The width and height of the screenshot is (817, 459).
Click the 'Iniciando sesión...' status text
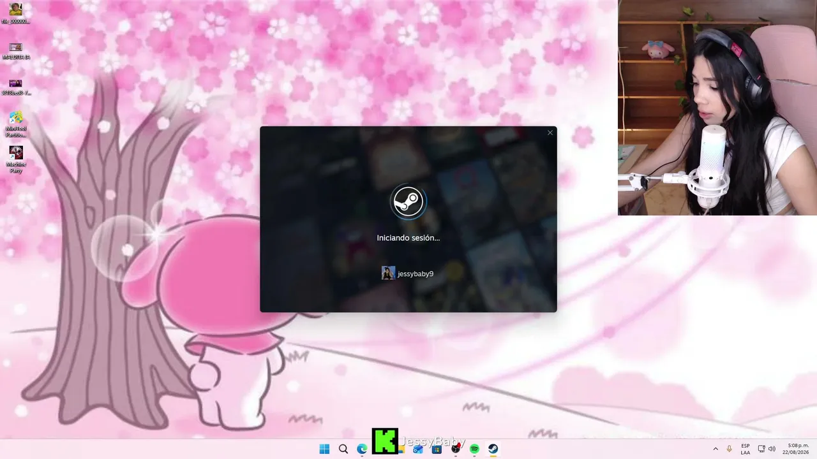pyautogui.click(x=408, y=238)
